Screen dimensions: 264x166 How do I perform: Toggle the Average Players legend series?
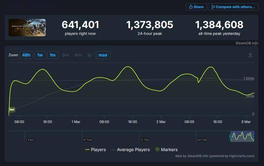pyautogui.click(x=131, y=149)
